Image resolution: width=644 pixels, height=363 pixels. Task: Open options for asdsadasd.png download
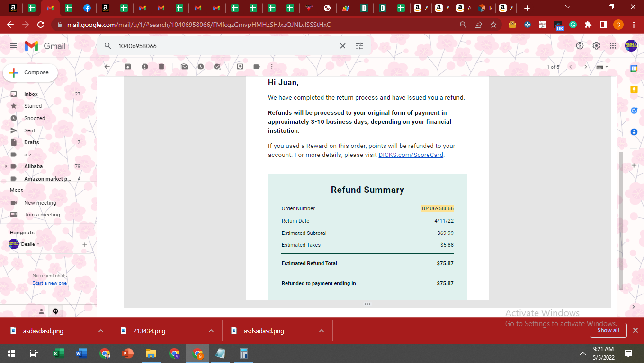pyautogui.click(x=322, y=331)
